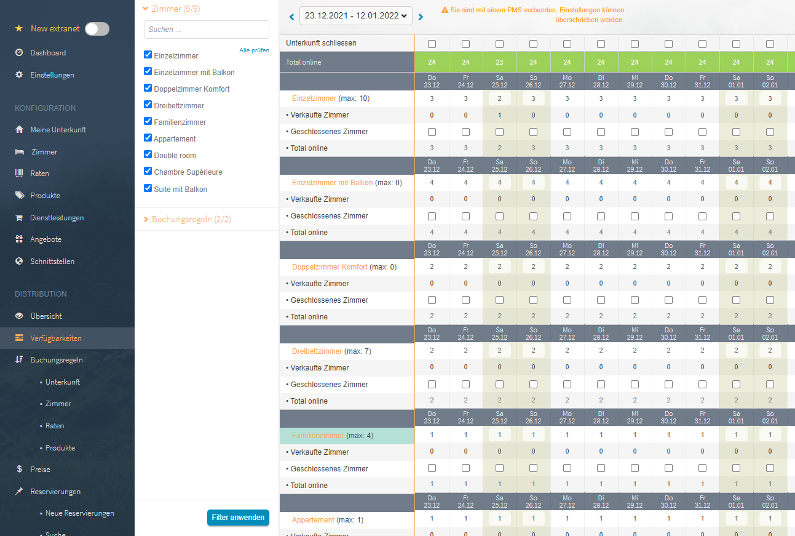Uncheck the Suite mit Balkon filter checkbox
The image size is (795, 536).
tap(148, 188)
